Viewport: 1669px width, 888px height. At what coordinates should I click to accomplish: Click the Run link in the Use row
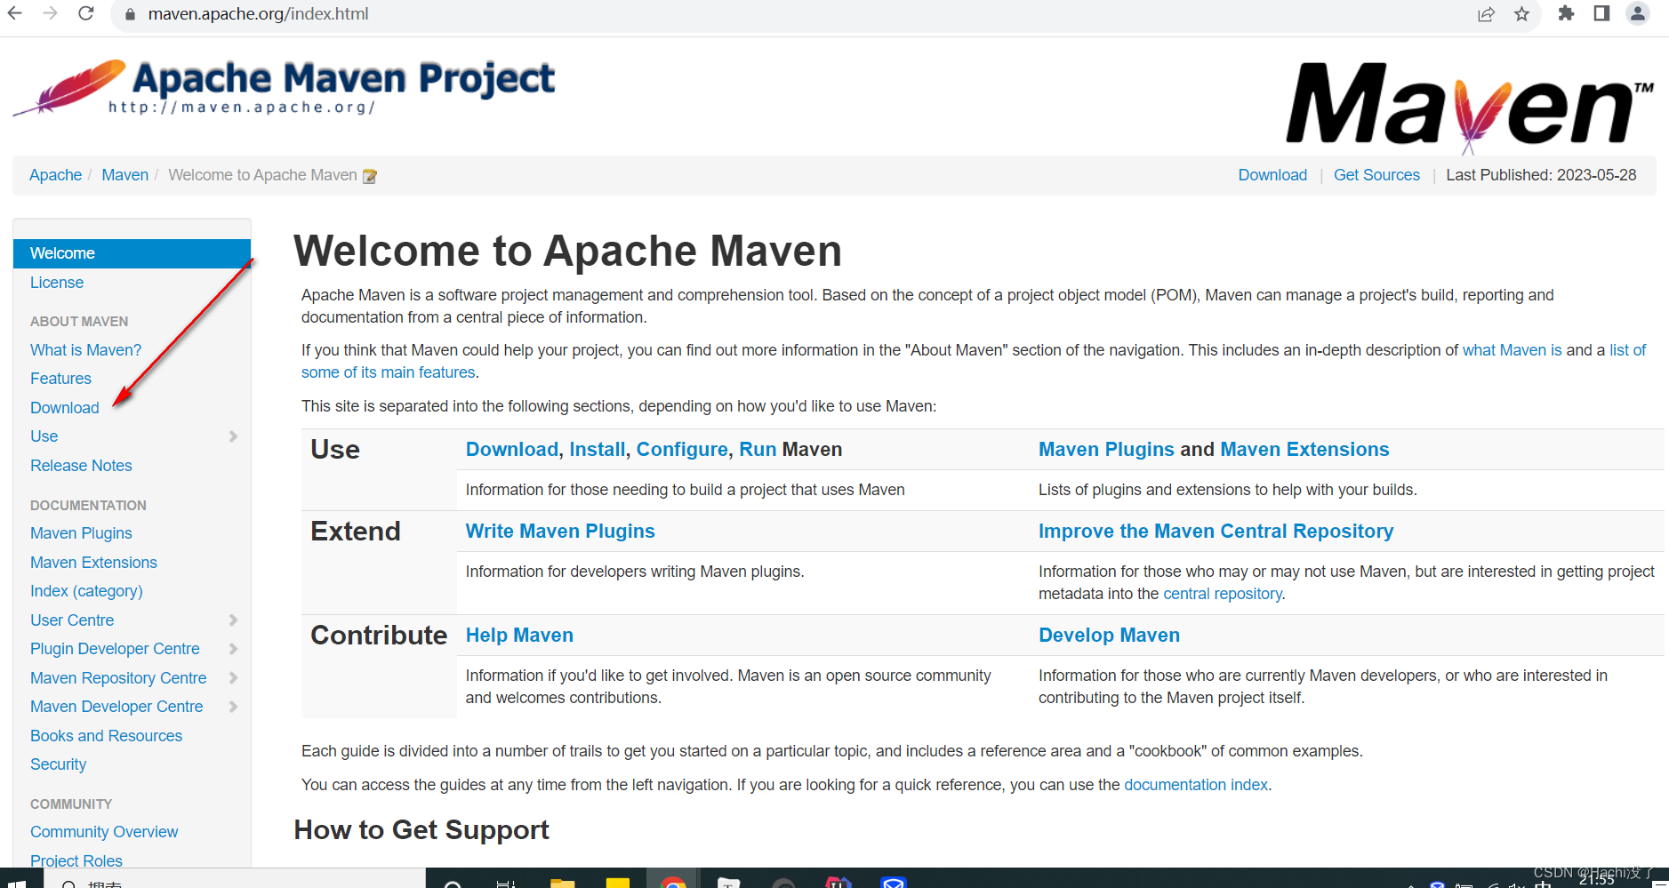tap(758, 450)
